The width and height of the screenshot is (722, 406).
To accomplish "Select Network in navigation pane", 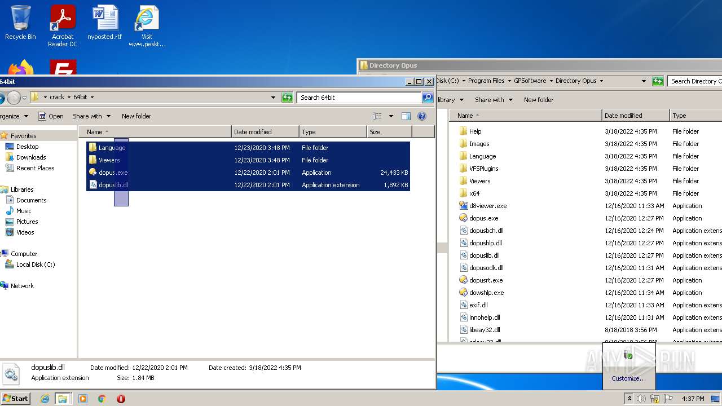I will pos(22,286).
